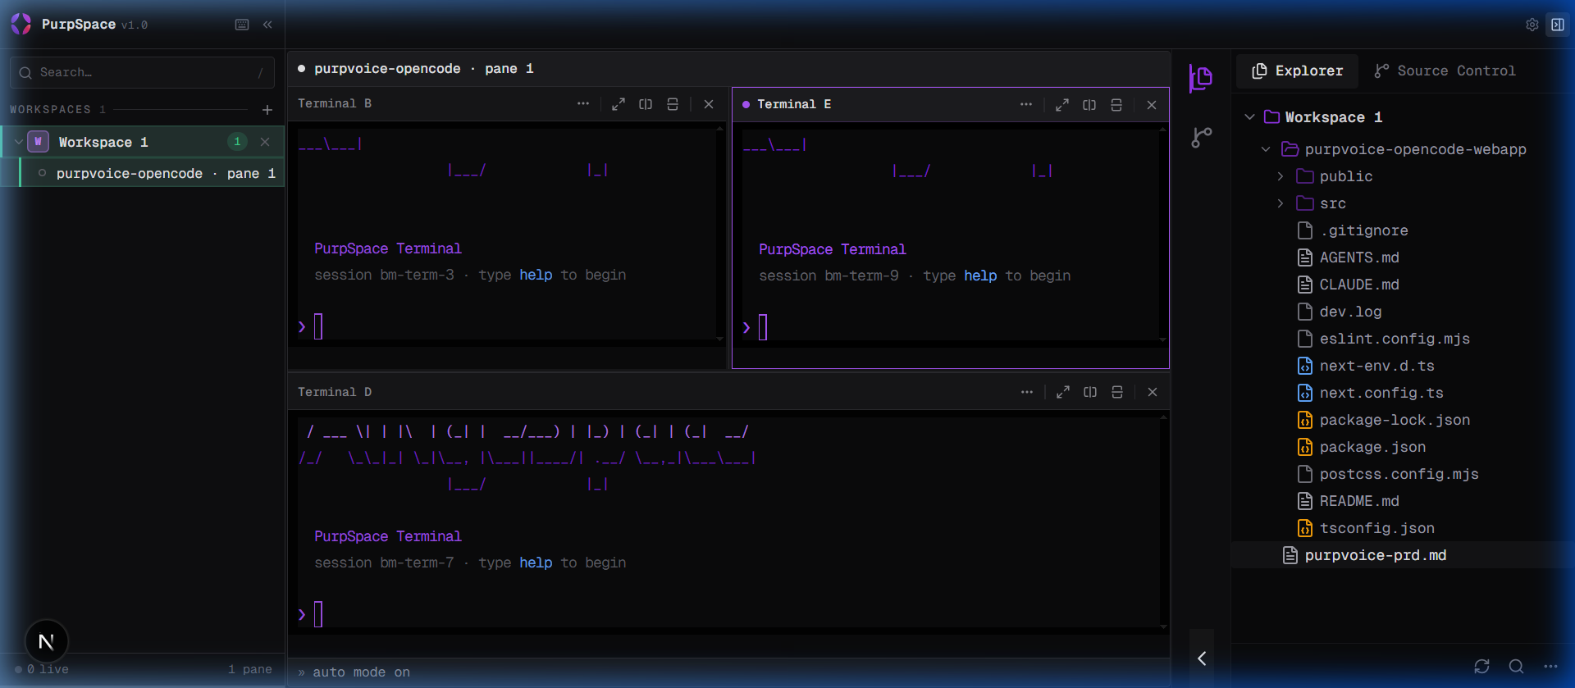Viewport: 1575px width, 688px height.
Task: Click '1 pane' status text
Action: tap(250, 669)
